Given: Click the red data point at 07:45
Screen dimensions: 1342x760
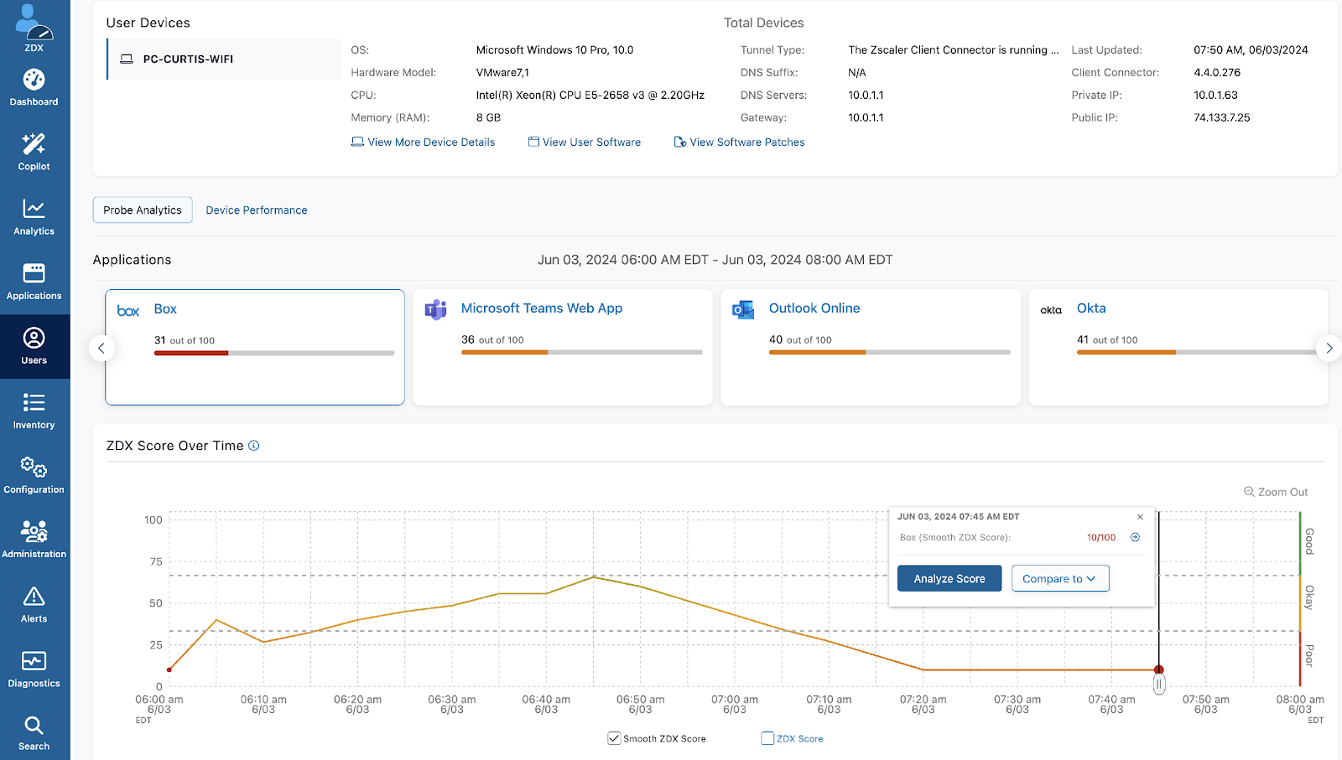Looking at the screenshot, I should (x=1159, y=670).
